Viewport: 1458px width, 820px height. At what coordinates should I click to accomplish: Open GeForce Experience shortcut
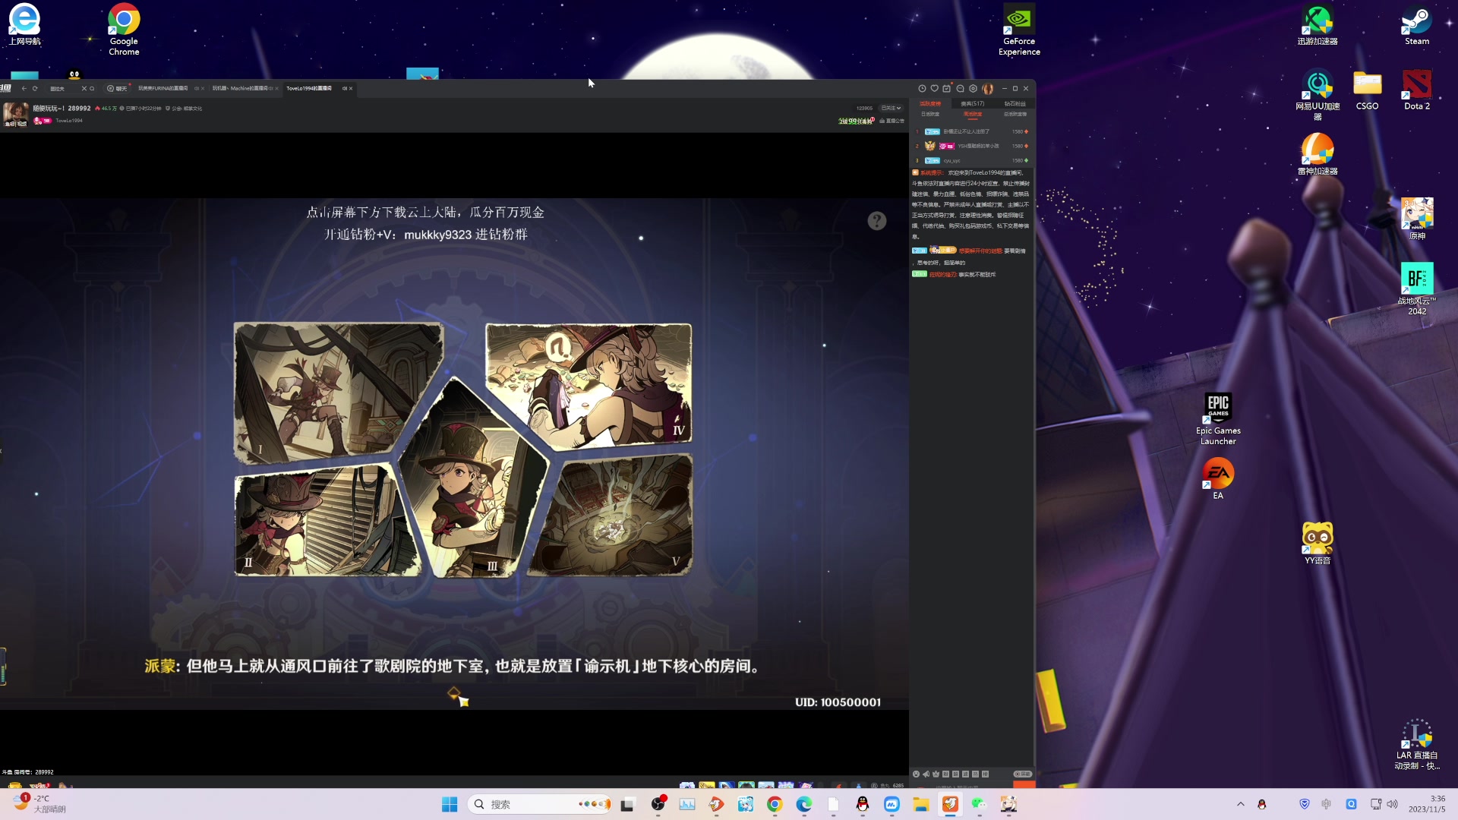1019,30
